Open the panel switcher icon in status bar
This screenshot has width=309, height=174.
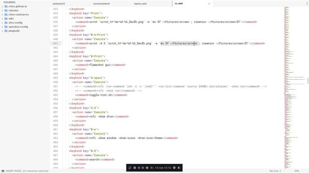tap(3, 171)
